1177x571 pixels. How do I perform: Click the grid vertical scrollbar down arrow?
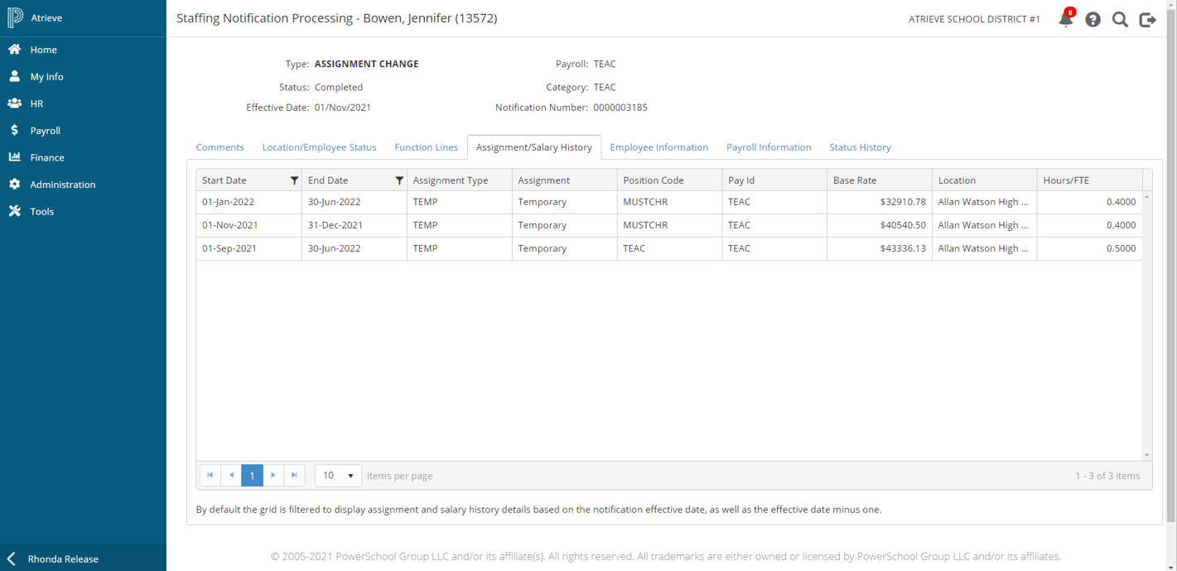pos(1146,455)
